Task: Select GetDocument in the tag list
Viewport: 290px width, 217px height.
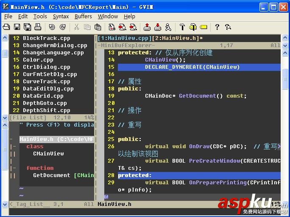Action: (52, 175)
